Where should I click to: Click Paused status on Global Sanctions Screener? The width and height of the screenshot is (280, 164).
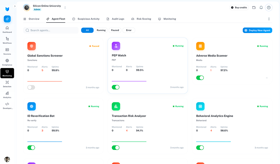pos(94,46)
